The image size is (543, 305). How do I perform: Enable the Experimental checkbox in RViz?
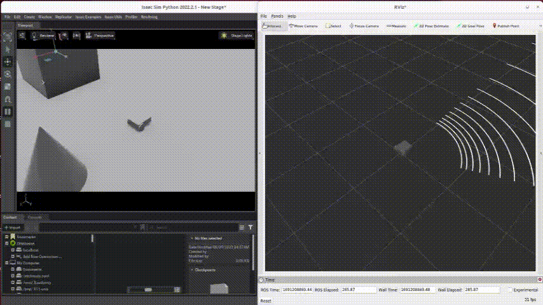[x=510, y=290]
